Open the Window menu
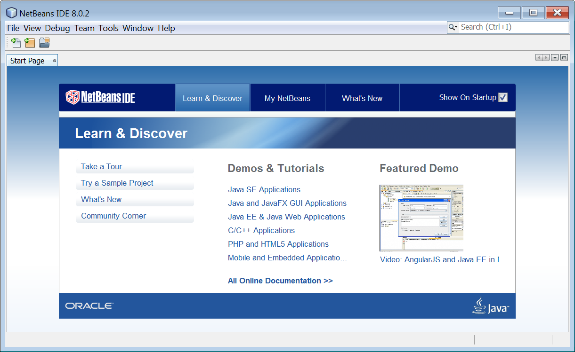 [x=138, y=28]
